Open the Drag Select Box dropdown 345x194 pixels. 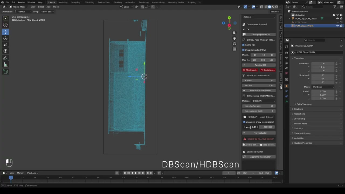[x=47, y=12]
